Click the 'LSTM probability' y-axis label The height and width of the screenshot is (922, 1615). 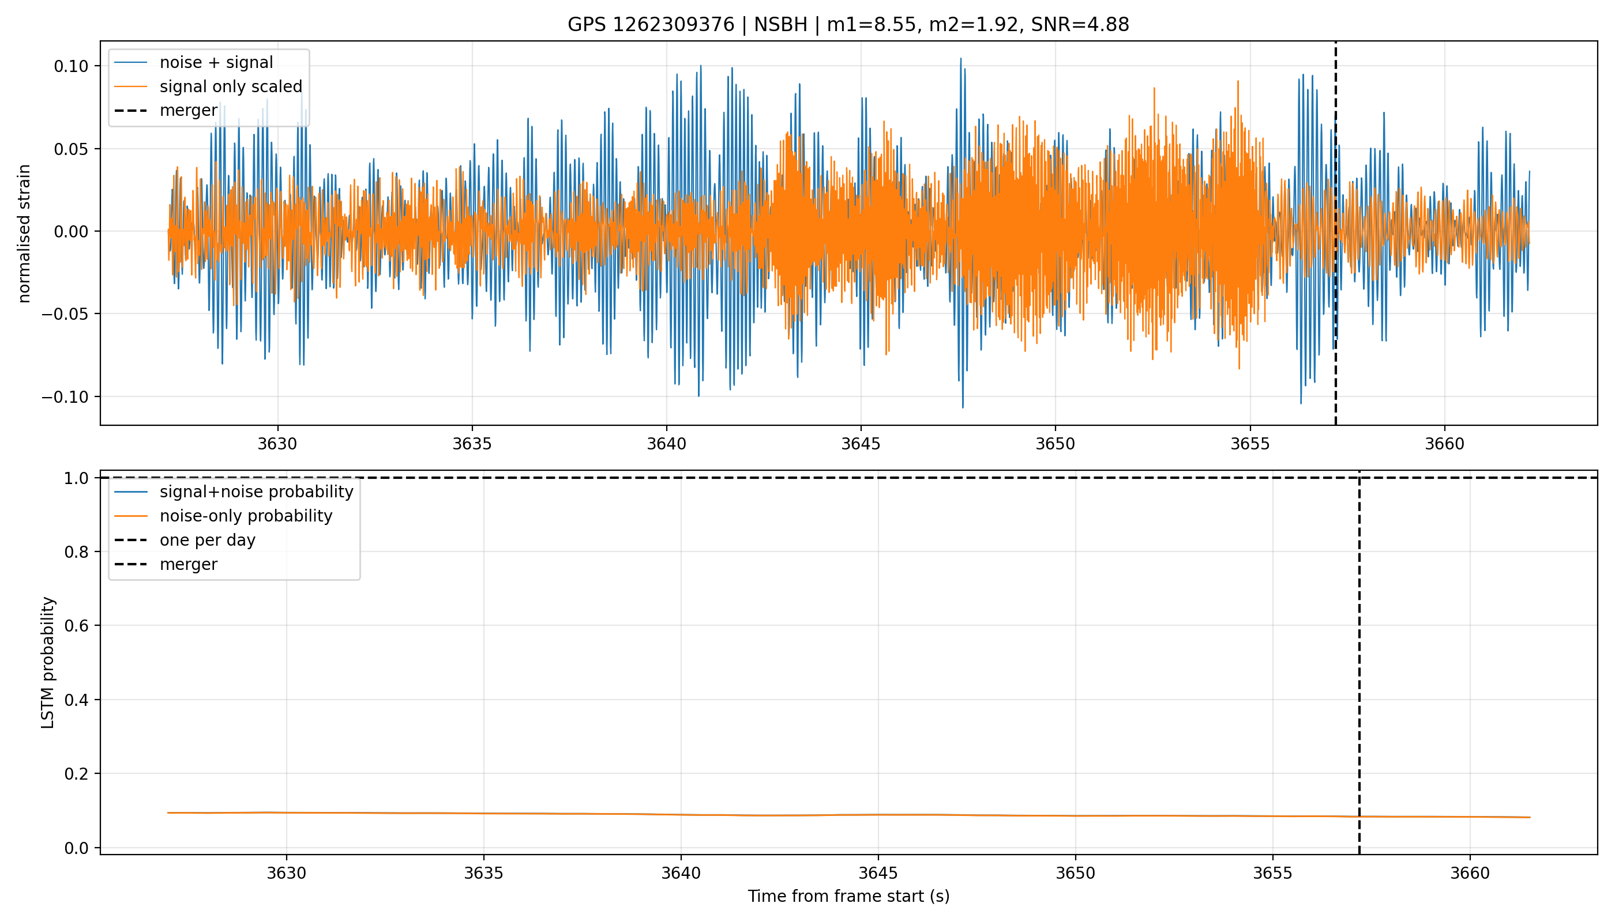[x=47, y=663]
